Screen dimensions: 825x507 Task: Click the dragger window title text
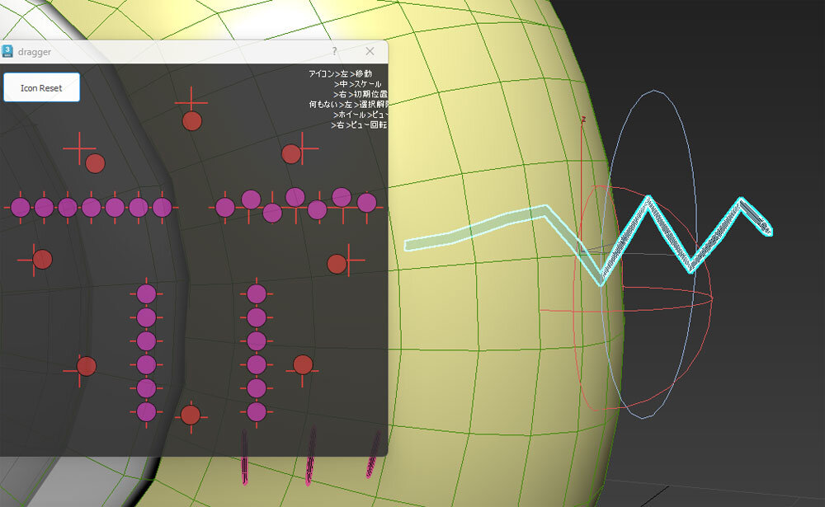coord(35,52)
